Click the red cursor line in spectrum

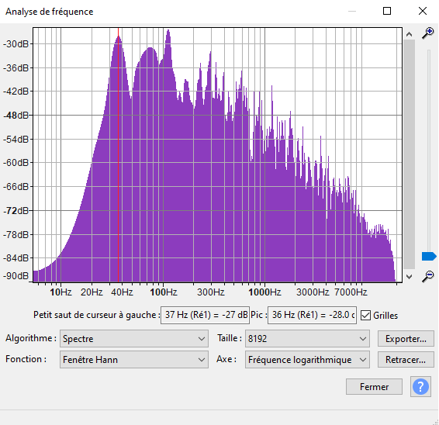point(118,154)
